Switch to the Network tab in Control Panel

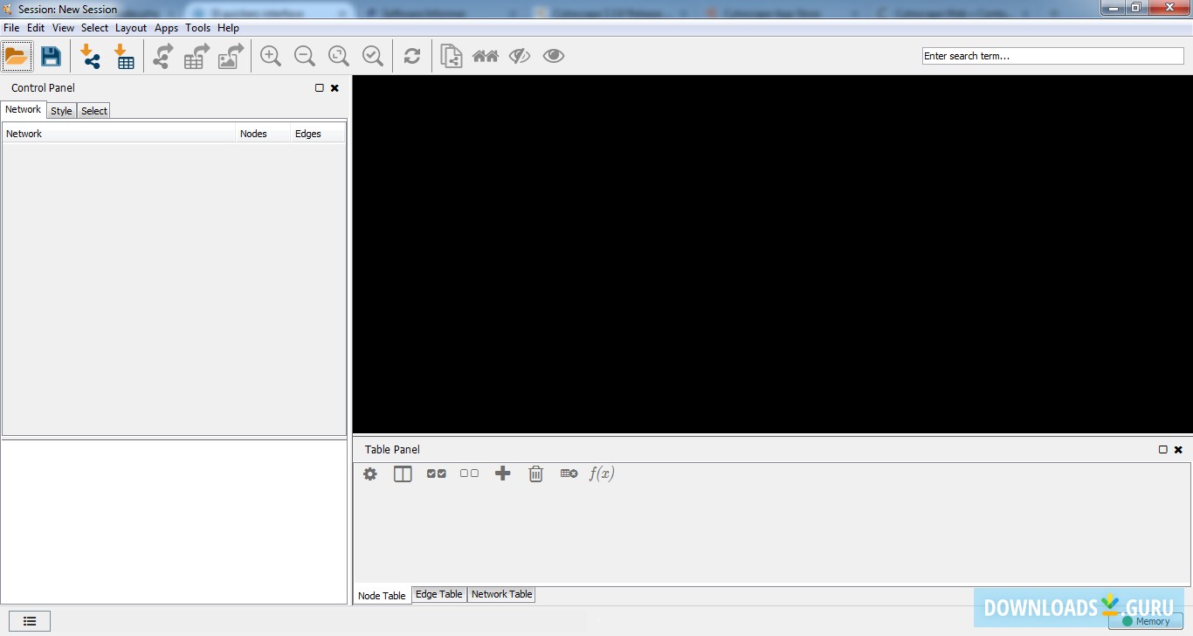24,110
